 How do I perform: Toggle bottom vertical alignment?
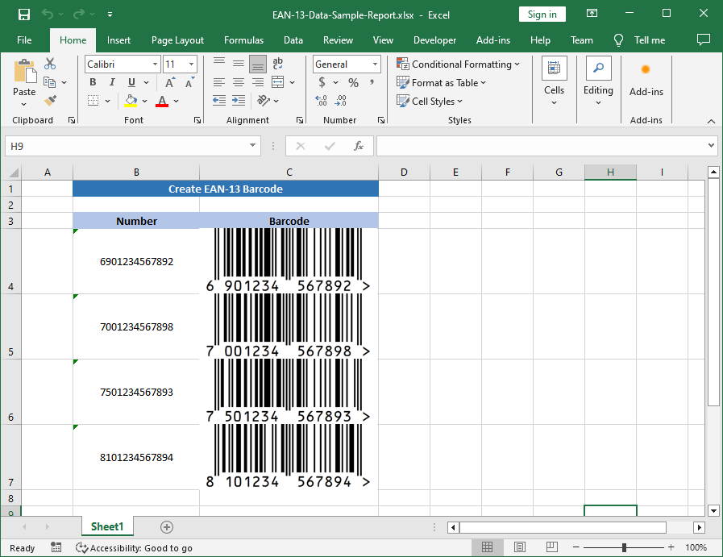[x=258, y=64]
